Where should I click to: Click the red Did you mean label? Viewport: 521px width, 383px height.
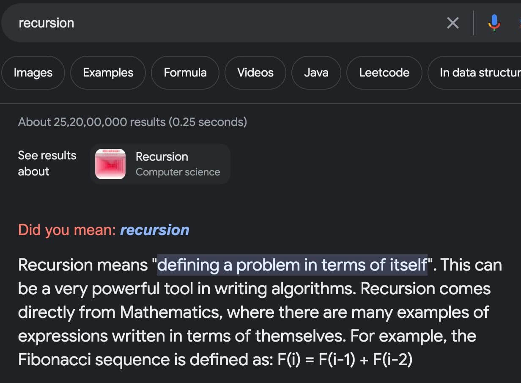(67, 230)
